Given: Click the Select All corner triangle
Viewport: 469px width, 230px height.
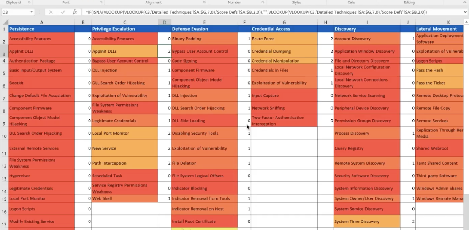Looking at the screenshot, I should (x=4, y=22).
